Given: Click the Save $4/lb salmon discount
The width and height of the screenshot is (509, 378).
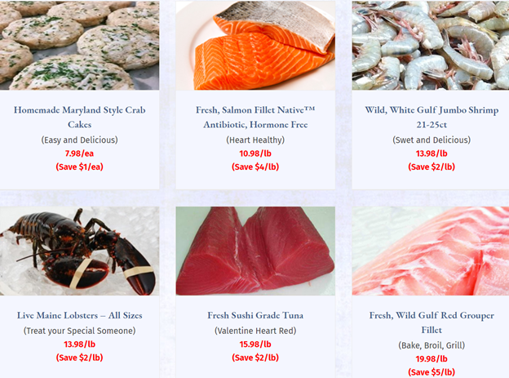Looking at the screenshot, I should tap(255, 167).
